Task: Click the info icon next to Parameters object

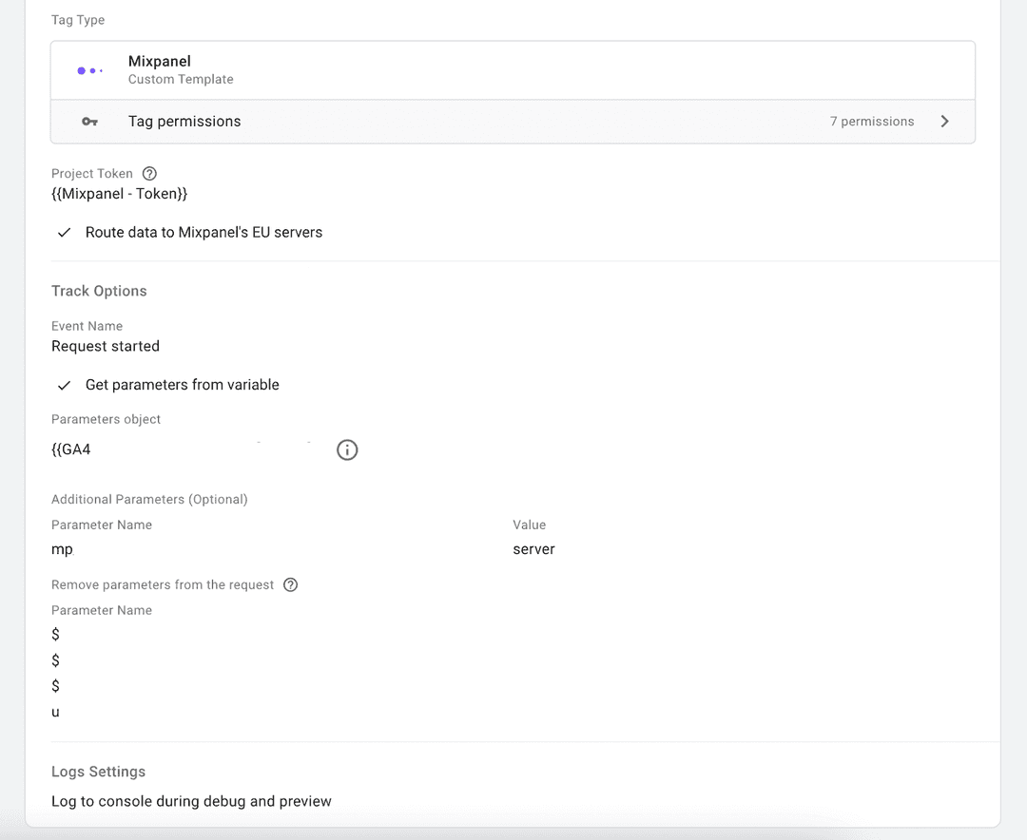Action: [347, 449]
